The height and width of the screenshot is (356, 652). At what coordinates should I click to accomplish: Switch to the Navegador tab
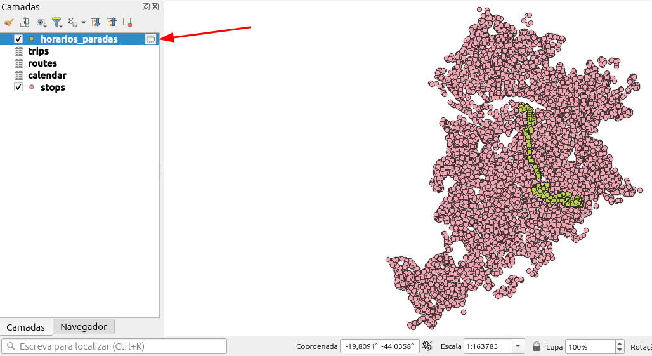click(84, 327)
